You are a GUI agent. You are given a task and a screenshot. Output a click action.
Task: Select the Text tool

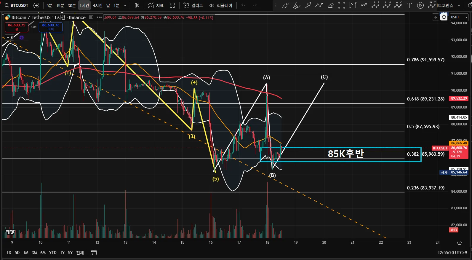tap(409, 5)
